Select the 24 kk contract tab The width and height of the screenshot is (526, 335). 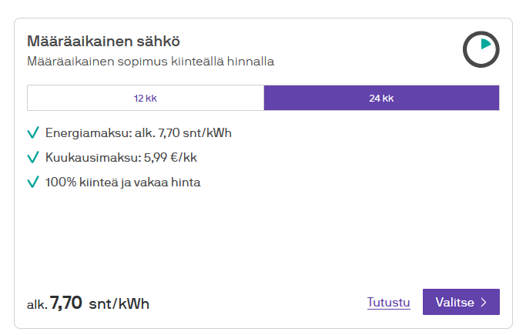click(381, 98)
